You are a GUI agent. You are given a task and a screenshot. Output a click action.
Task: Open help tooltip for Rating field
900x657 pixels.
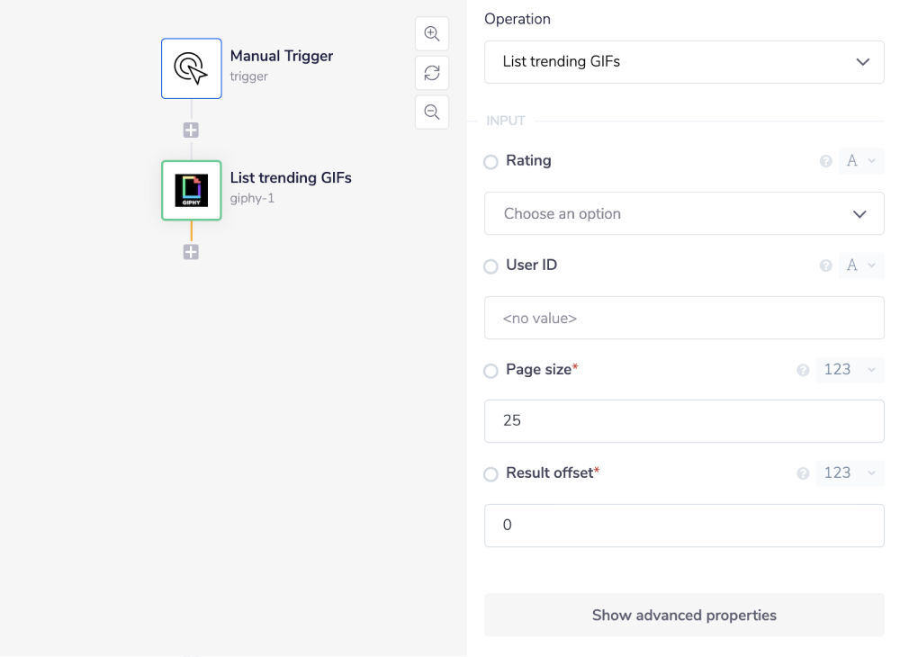click(825, 162)
